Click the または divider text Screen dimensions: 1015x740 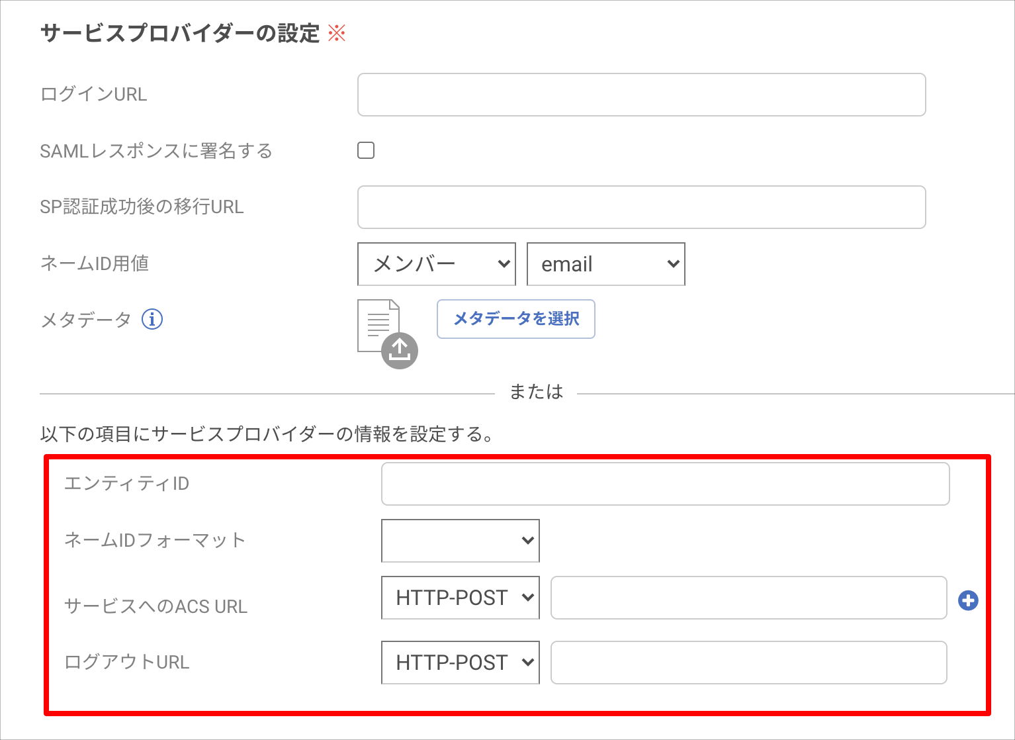click(536, 392)
